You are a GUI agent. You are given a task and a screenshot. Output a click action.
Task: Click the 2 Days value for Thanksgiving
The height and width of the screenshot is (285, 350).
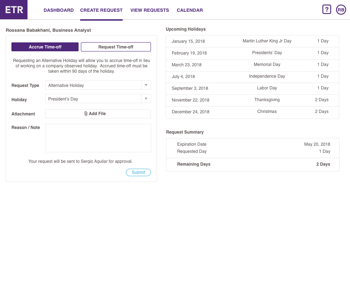(322, 100)
